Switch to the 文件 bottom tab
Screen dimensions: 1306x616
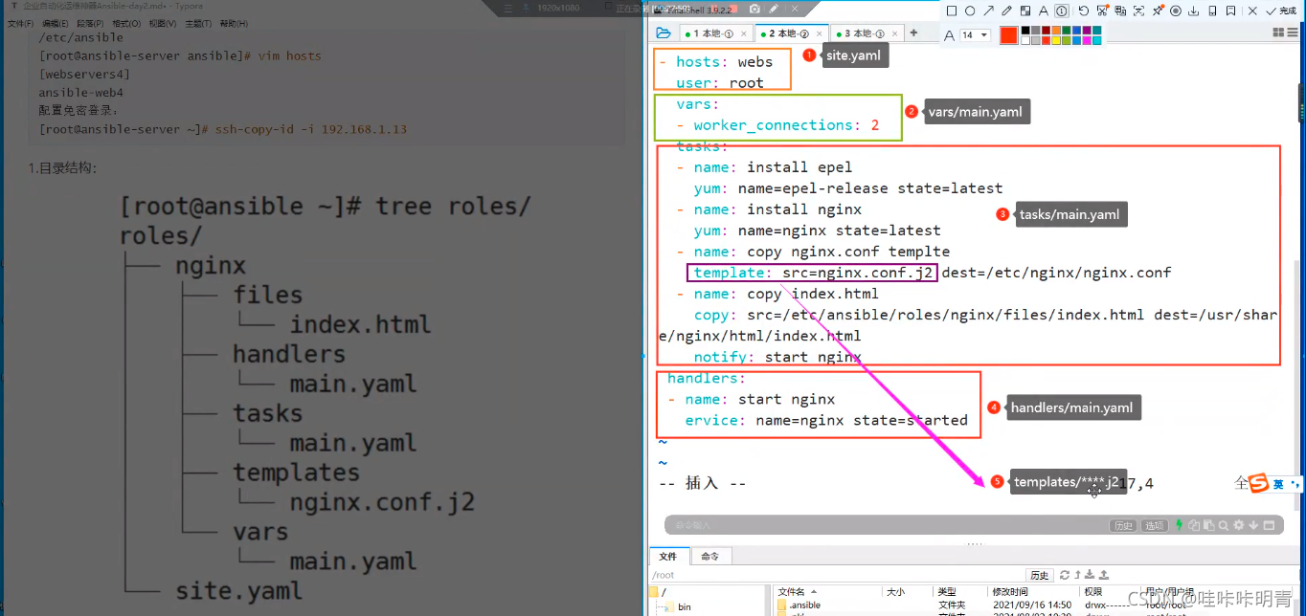(x=667, y=556)
